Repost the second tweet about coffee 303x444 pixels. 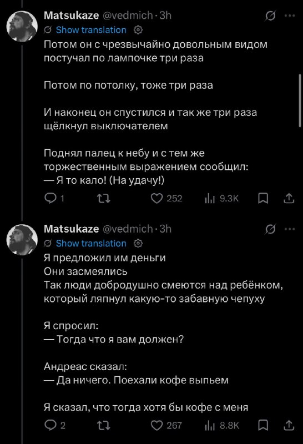pyautogui.click(x=104, y=425)
